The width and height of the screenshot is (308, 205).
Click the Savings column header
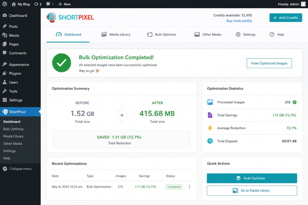coord(144,176)
